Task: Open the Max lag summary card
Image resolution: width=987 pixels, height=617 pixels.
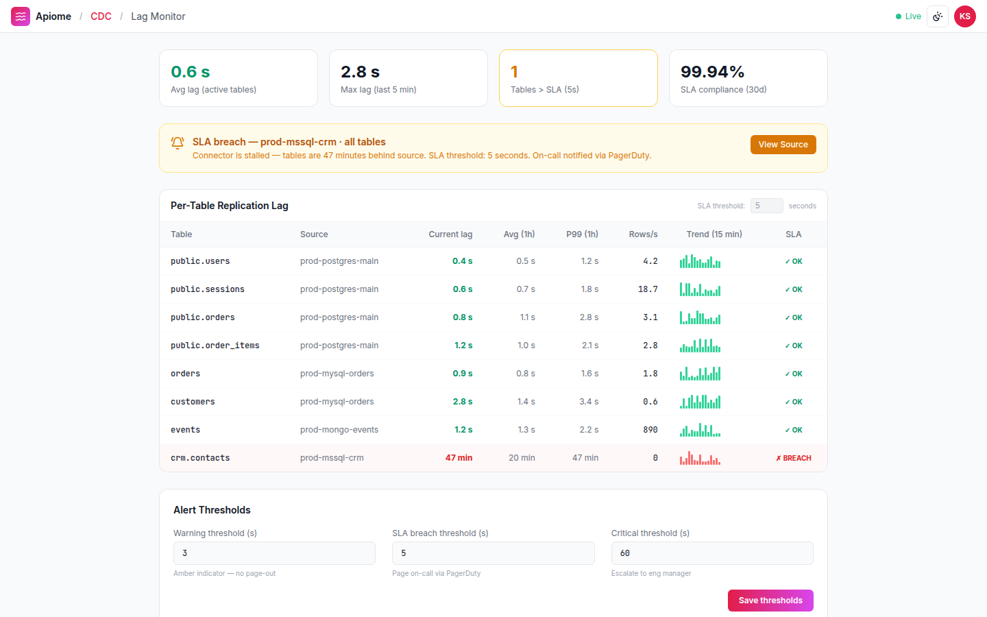Action: [x=409, y=78]
